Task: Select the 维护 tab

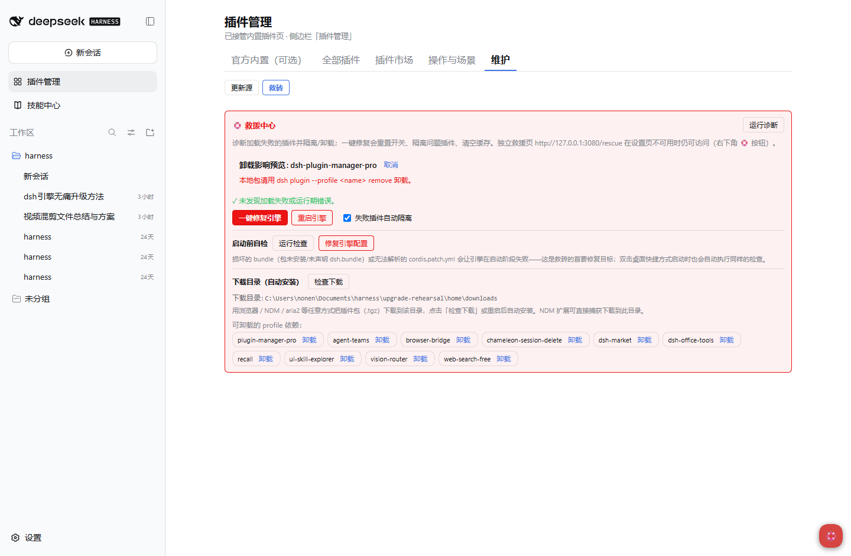Action: tap(501, 60)
